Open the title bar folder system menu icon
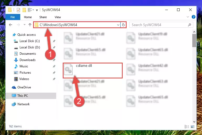202x135 pixels. click(10, 10)
